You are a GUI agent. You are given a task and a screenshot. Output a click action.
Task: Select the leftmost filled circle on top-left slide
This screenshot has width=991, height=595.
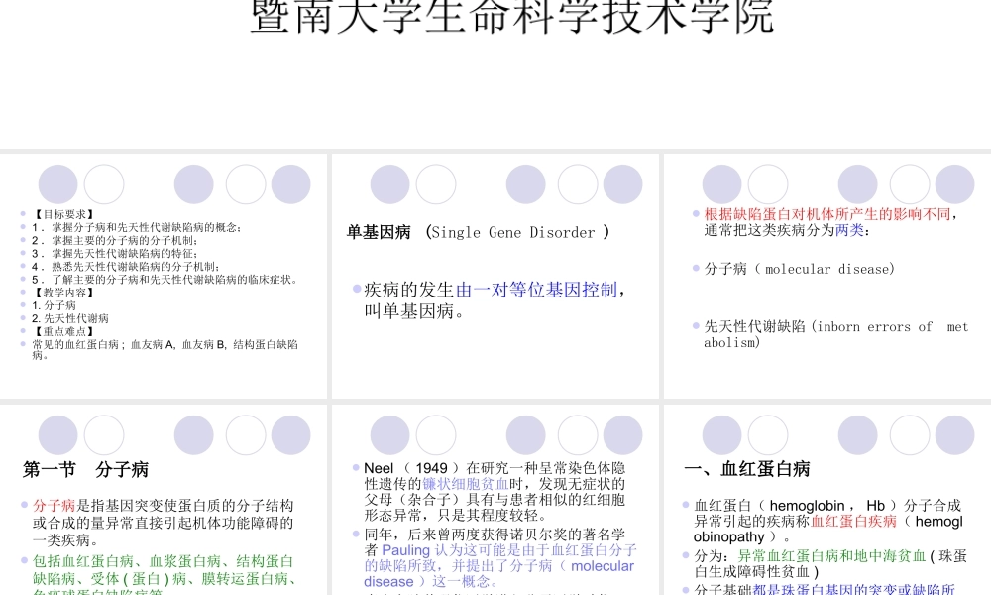click(x=56, y=183)
